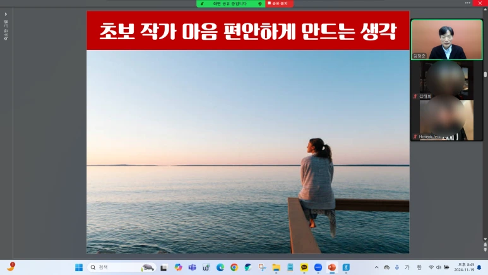Screen dimensions: 488x275
Task: Switch to PowerPoint in the taskbar
Action: click(x=332, y=267)
